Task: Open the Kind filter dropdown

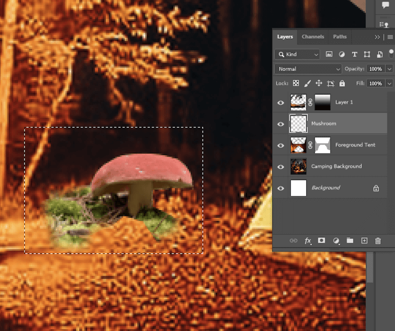Action: pos(297,55)
